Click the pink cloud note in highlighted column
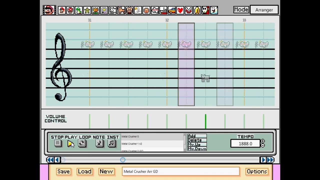 pos(186,44)
